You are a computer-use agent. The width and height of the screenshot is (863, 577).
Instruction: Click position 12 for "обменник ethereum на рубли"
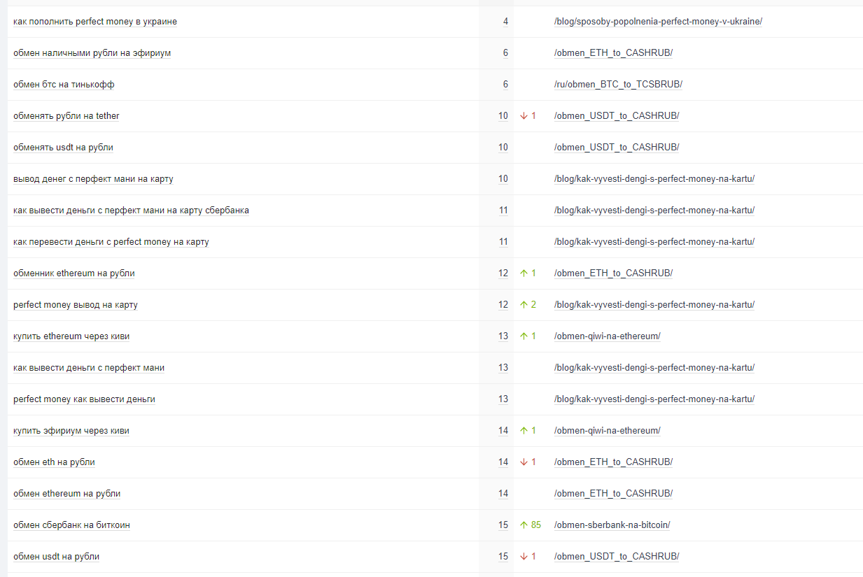pos(503,273)
